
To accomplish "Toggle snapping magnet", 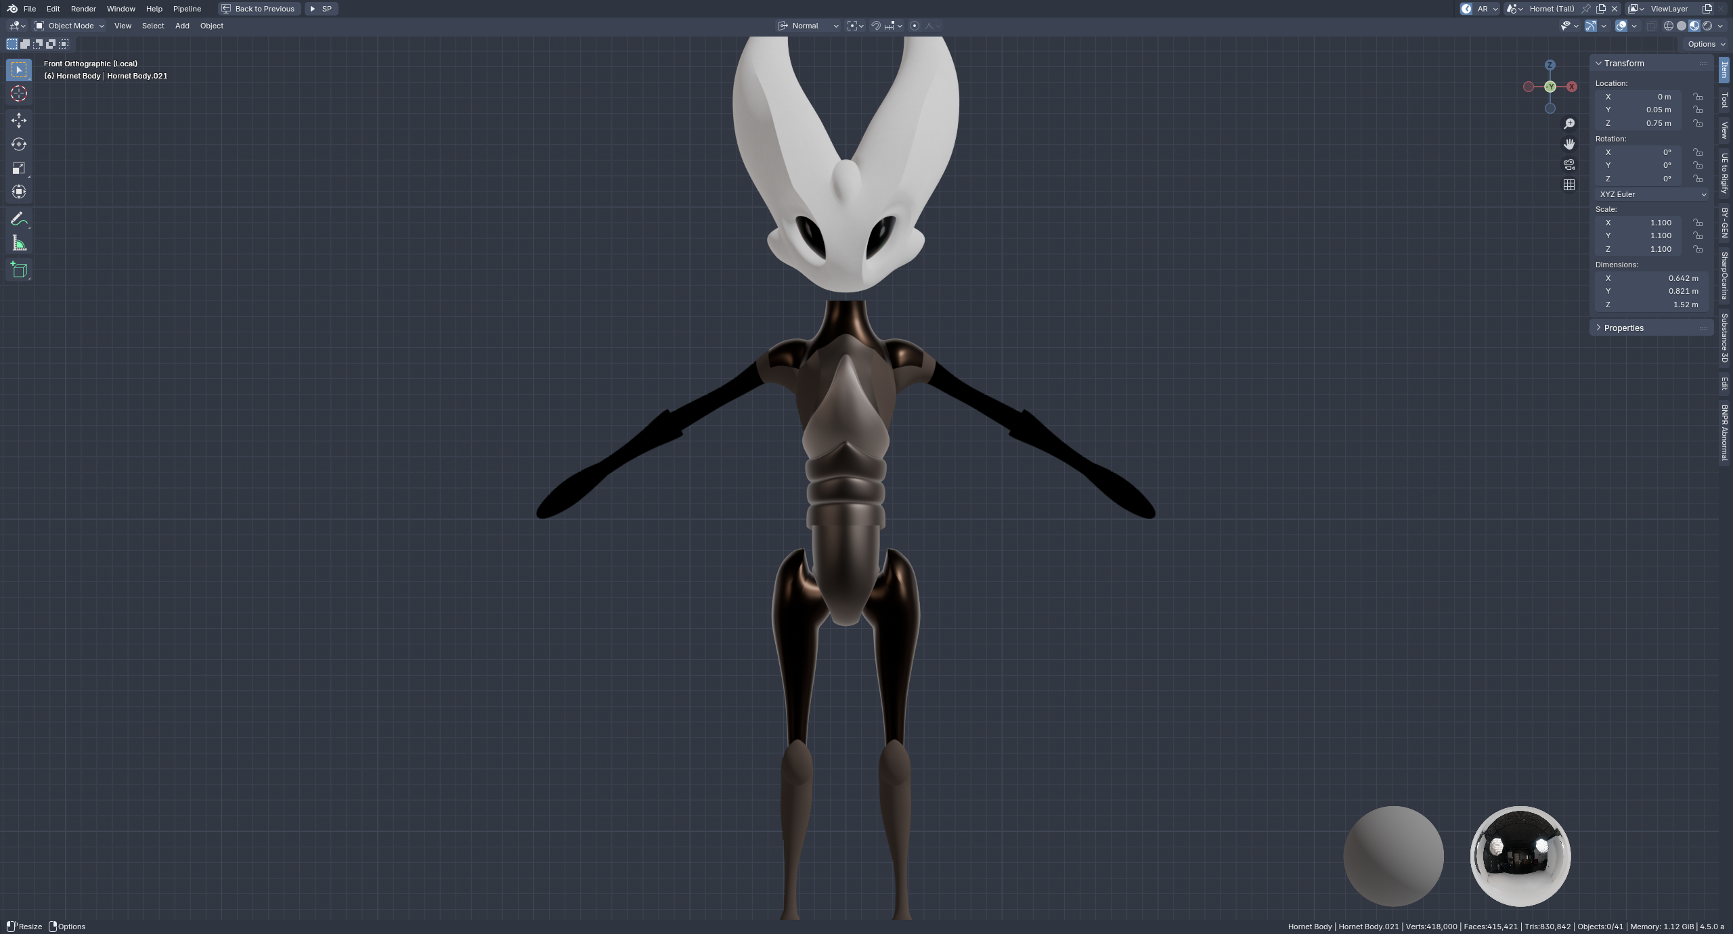I will point(875,26).
